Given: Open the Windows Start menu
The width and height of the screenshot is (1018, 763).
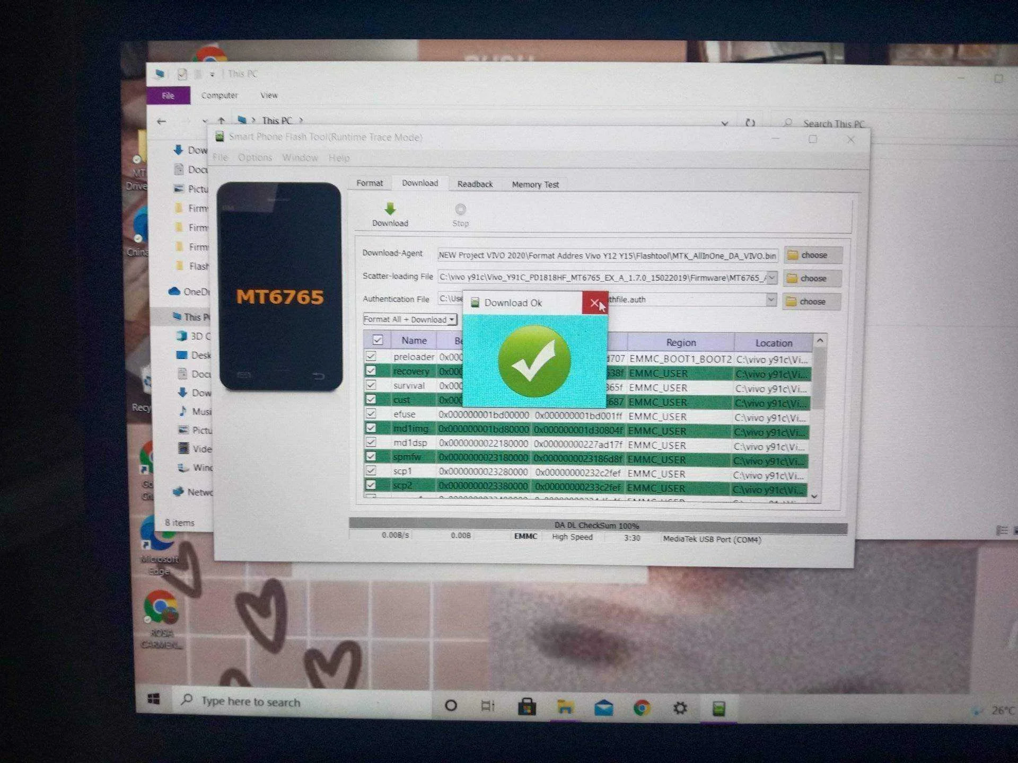Looking at the screenshot, I should [x=154, y=699].
